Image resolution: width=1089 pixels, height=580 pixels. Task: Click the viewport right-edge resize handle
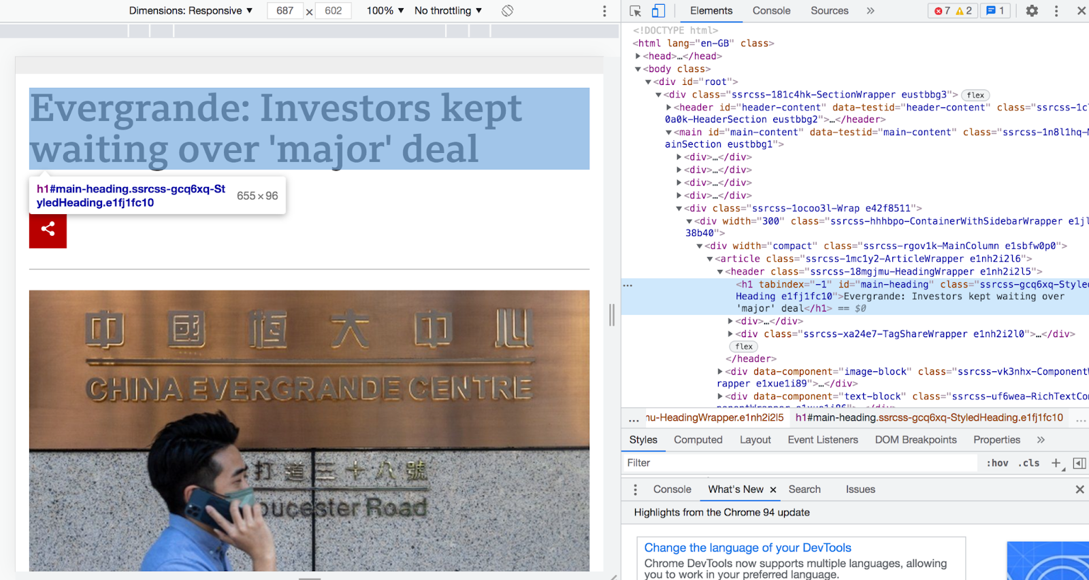coord(612,315)
